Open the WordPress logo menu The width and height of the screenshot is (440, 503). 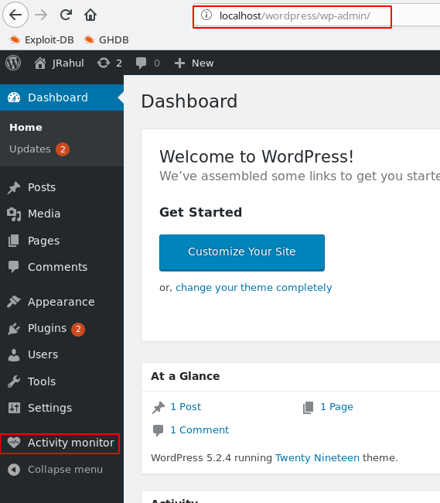[x=13, y=63]
